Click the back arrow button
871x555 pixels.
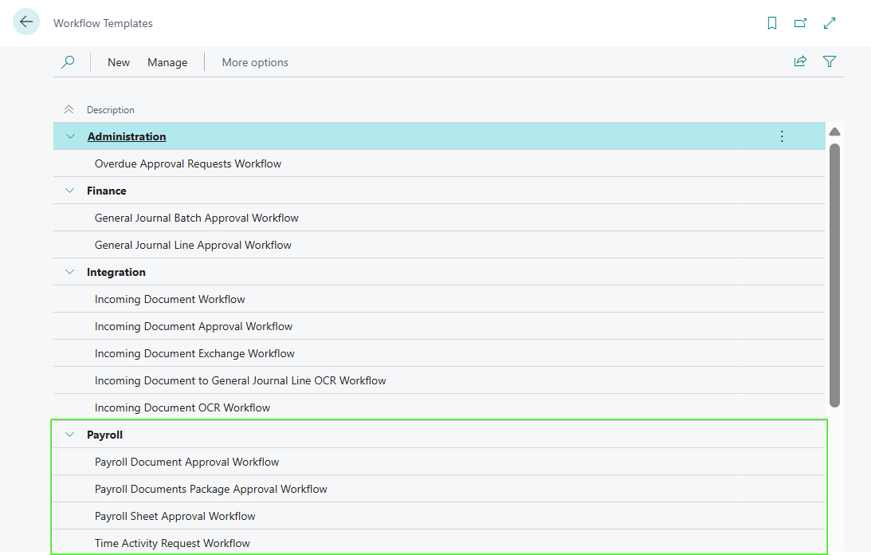[x=26, y=22]
